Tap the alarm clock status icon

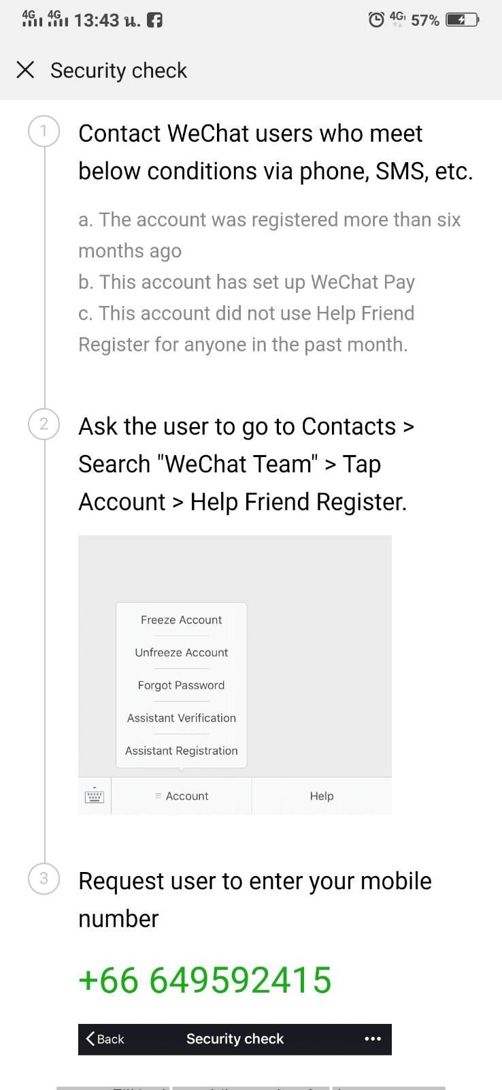[375, 20]
